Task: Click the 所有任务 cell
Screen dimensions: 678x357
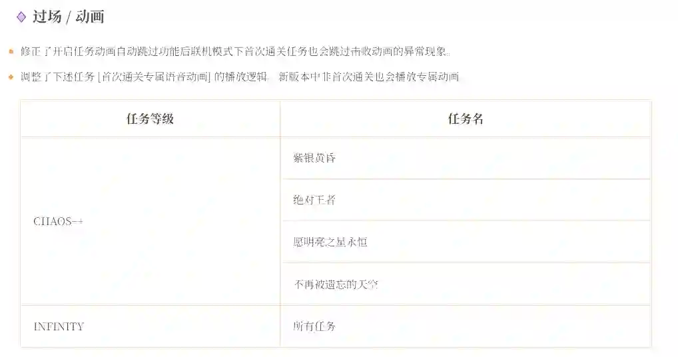Action: (466, 326)
